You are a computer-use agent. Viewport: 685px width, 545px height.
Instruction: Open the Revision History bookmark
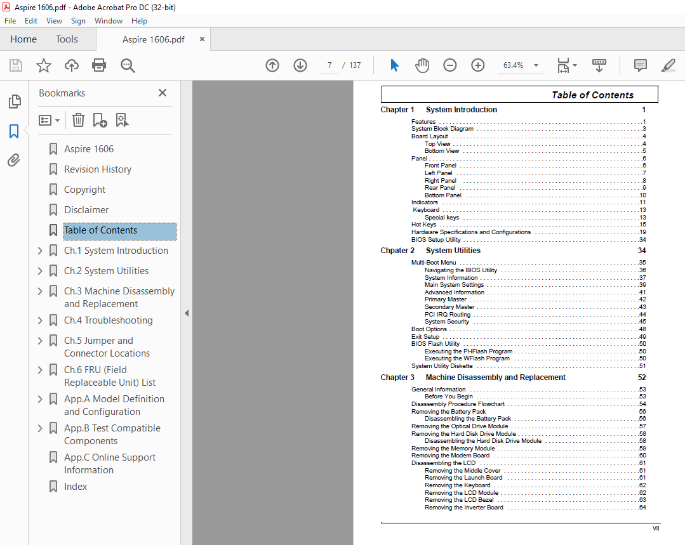(98, 169)
